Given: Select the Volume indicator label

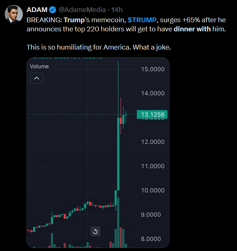Looking at the screenshot, I should click(x=39, y=66).
